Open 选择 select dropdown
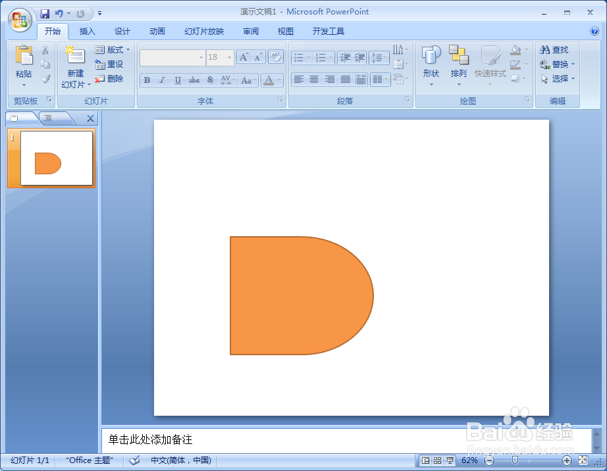 coord(558,78)
